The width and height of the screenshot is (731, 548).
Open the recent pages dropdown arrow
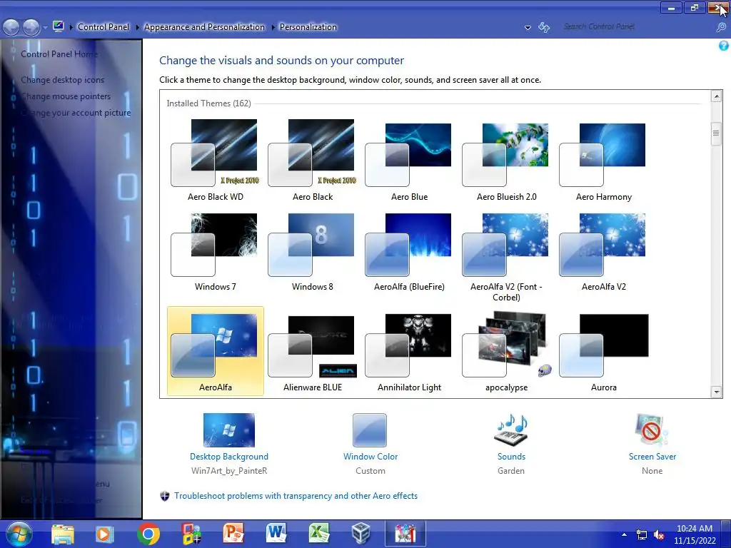pyautogui.click(x=45, y=28)
